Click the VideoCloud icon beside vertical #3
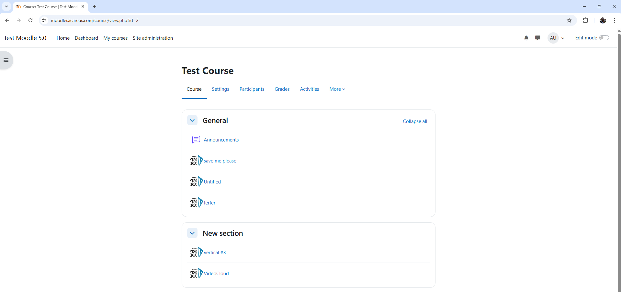Viewport: 621px width, 292px height. pos(196,252)
